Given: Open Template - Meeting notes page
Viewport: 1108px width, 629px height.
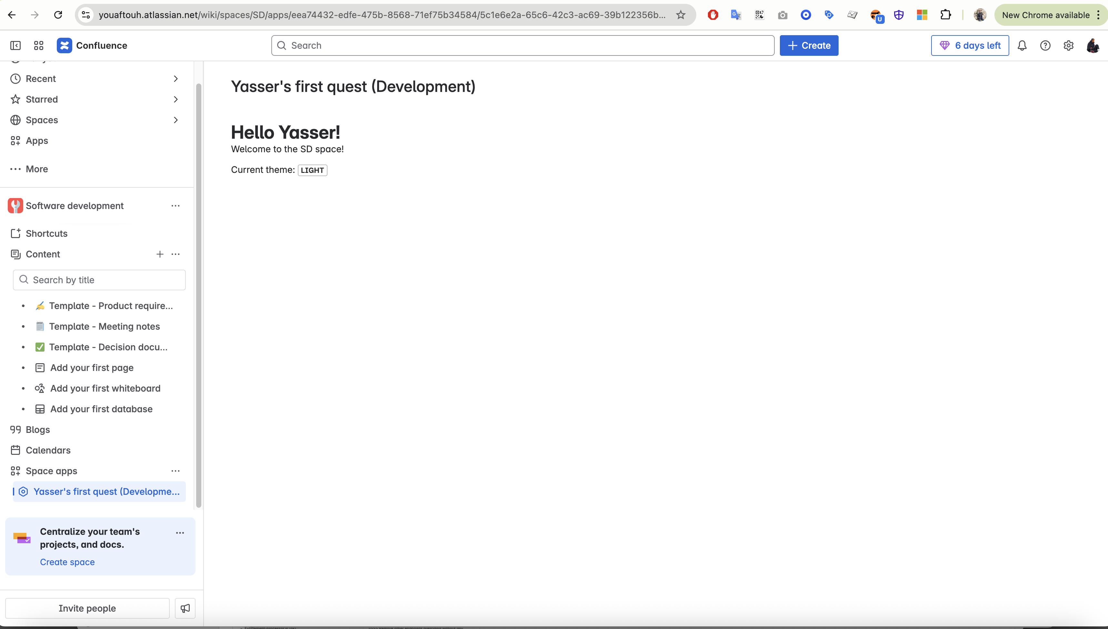Looking at the screenshot, I should [104, 326].
